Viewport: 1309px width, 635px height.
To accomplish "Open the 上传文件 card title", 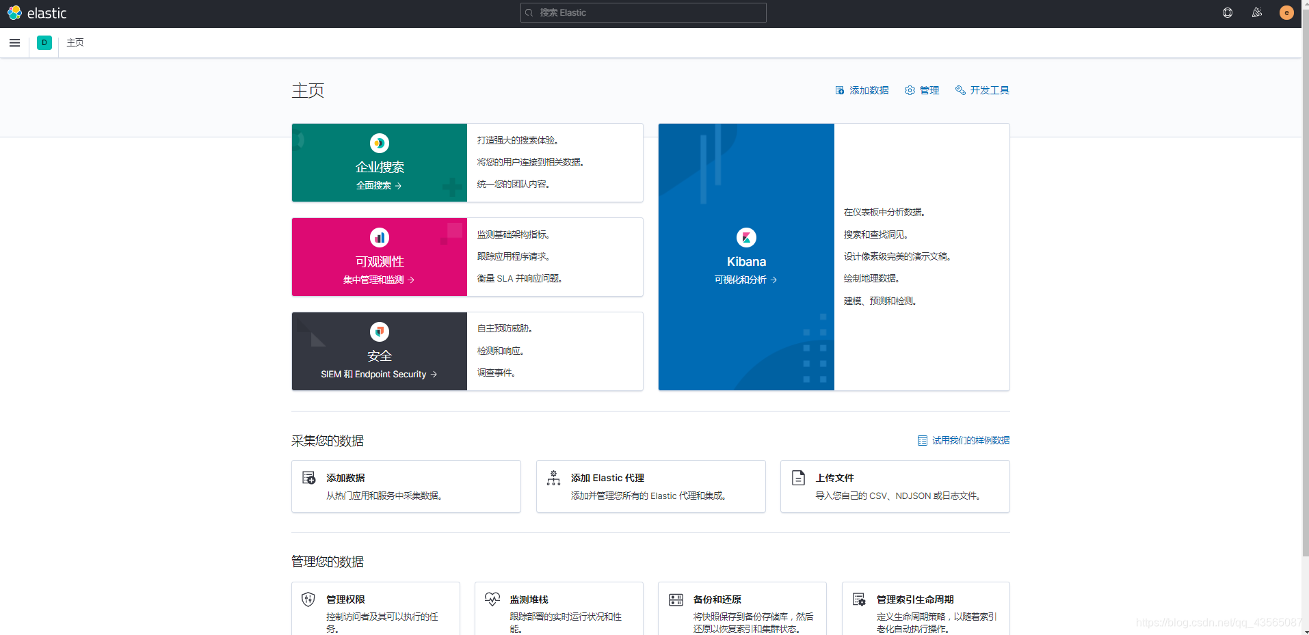I will [834, 478].
